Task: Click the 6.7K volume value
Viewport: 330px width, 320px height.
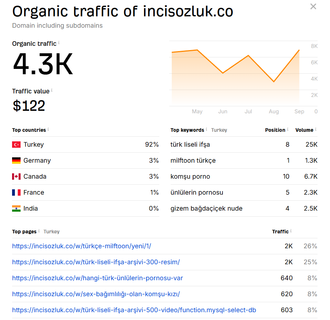Action: [311, 177]
